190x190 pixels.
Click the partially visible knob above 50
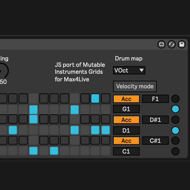[3, 70]
